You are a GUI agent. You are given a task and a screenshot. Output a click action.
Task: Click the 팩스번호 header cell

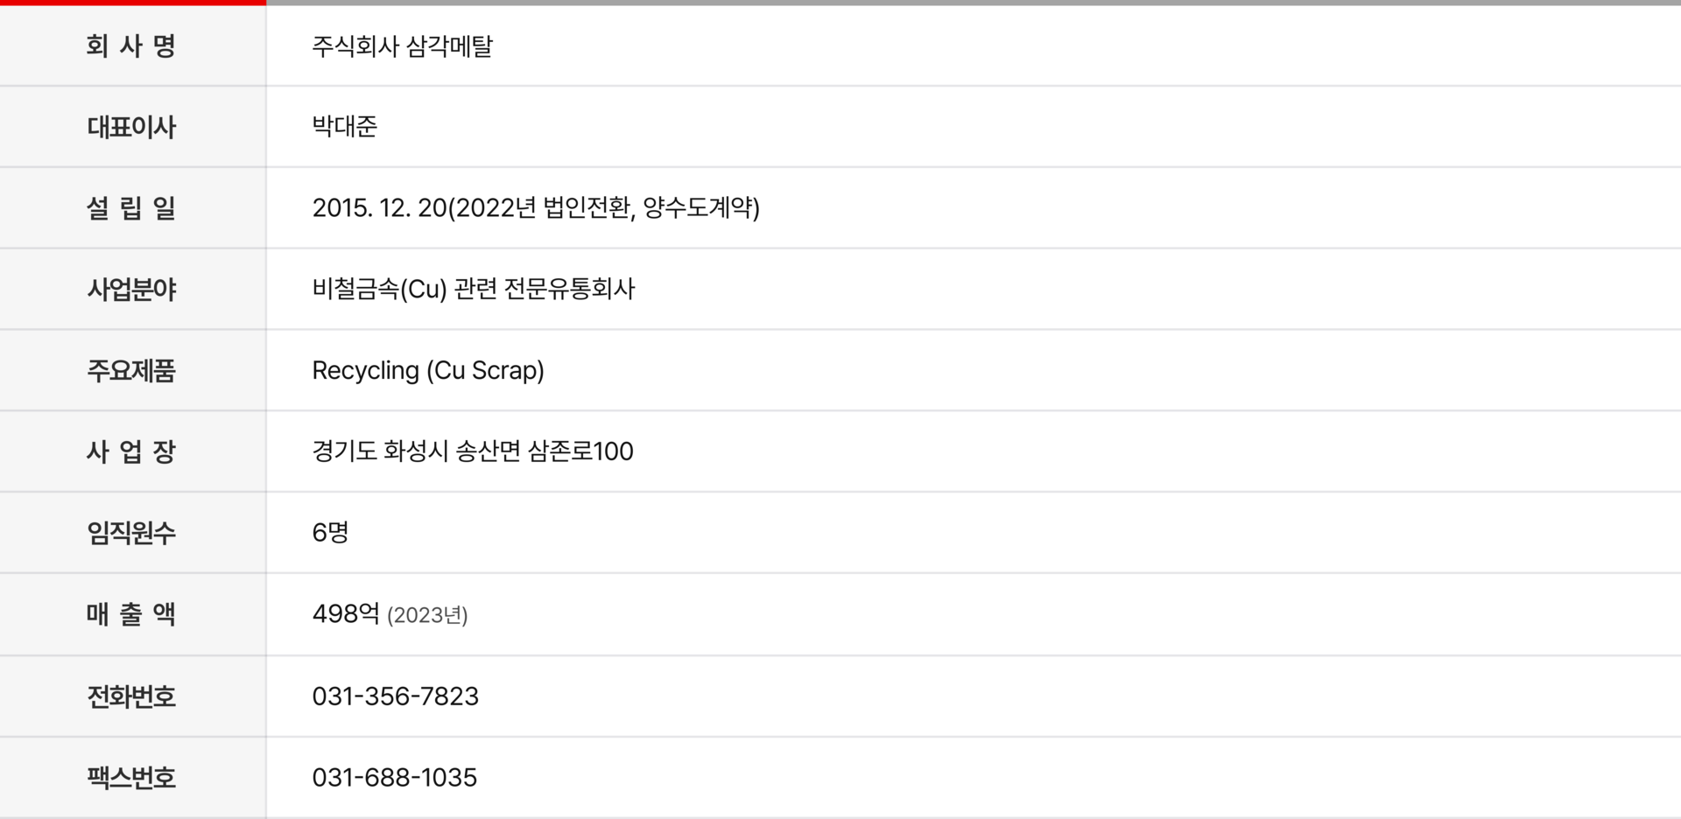(131, 778)
